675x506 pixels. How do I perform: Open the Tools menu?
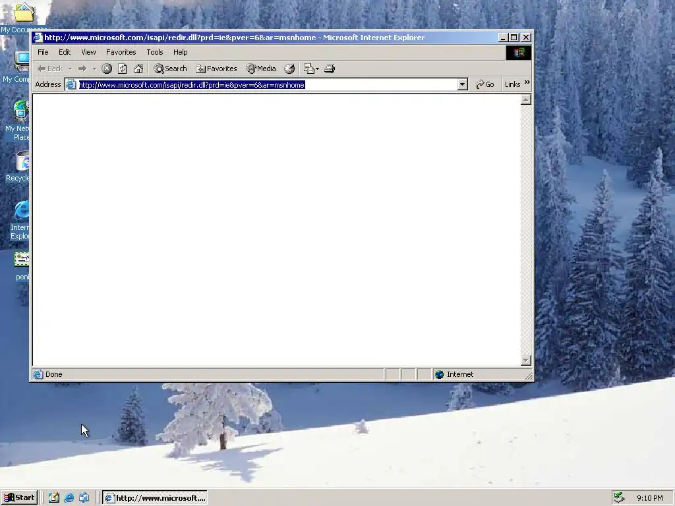154,52
